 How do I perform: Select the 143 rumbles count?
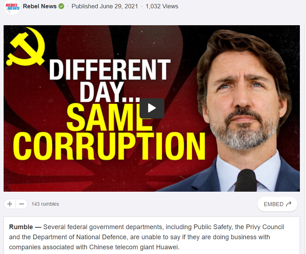45,204
